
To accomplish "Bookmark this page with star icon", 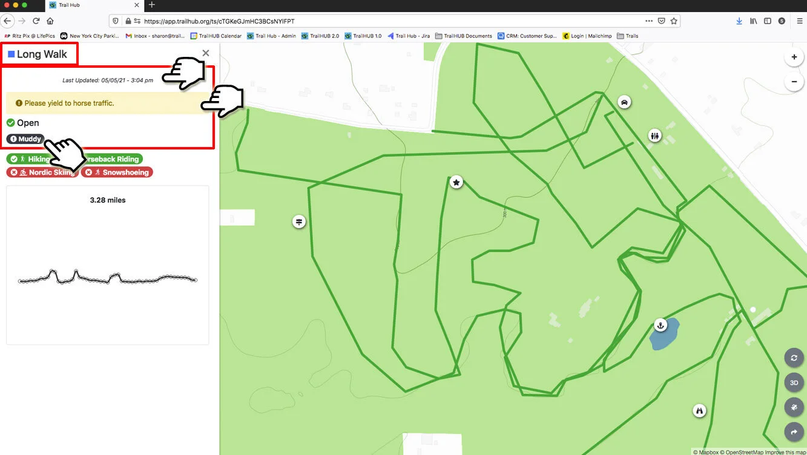I will point(674,21).
